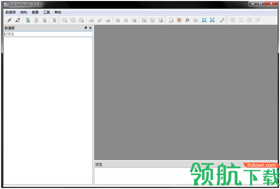Open the DDL history icon
Screen dimensions: 280x189
click(179, 20)
